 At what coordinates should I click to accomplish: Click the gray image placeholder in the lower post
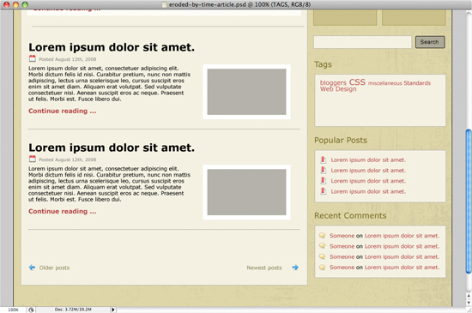pyautogui.click(x=246, y=192)
